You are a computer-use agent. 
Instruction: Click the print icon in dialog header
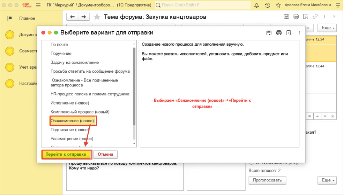[279, 33]
